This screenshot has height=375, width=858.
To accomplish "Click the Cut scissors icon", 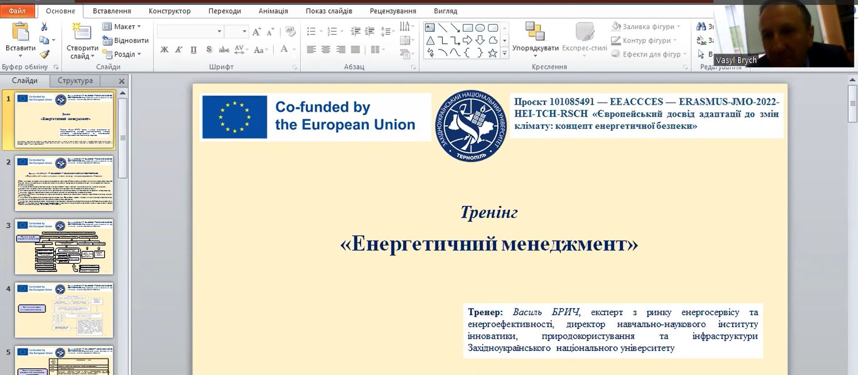I will 44,27.
